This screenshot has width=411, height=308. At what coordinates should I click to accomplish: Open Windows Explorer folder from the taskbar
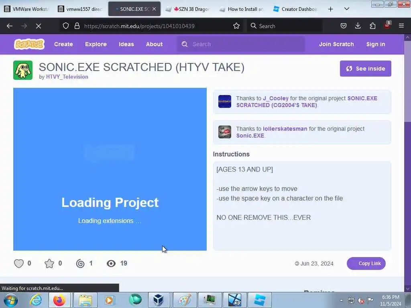[85, 300]
